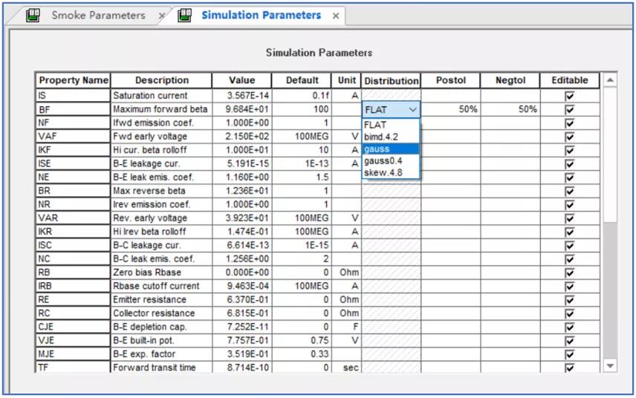This screenshot has width=636, height=398.
Task: Close the Simulation Parameters tab
Action: pyautogui.click(x=336, y=16)
